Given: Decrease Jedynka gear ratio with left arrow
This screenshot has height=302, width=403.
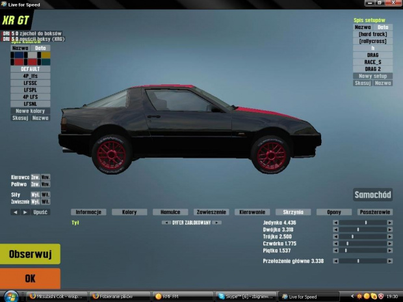Looking at the screenshot, I should 335,223.
